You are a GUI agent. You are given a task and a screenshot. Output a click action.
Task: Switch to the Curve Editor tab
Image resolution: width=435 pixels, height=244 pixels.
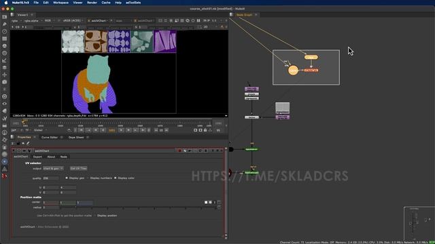tap(50, 137)
